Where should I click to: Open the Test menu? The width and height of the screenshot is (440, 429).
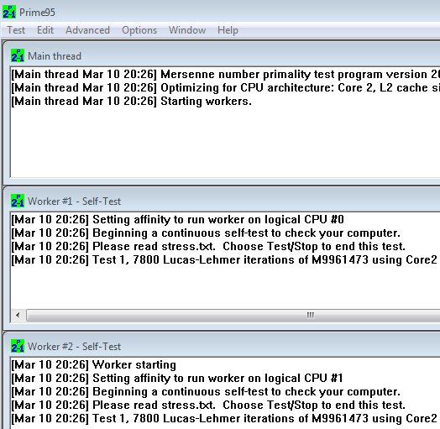(16, 30)
